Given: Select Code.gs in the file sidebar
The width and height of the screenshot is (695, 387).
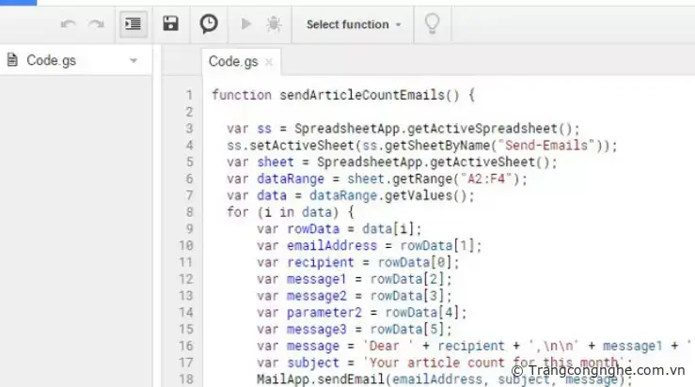Looking at the screenshot, I should click(x=52, y=61).
